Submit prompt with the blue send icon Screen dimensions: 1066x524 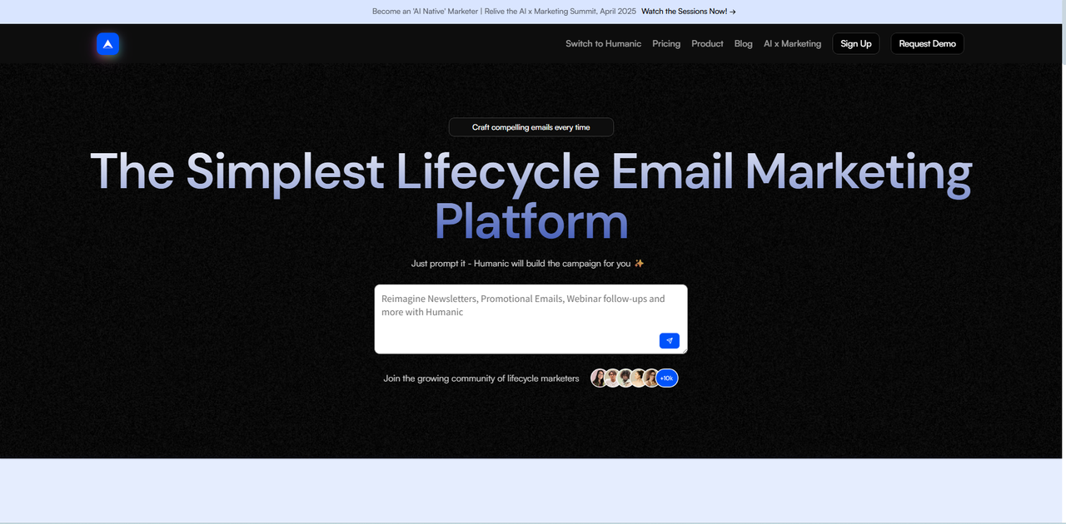(x=670, y=341)
